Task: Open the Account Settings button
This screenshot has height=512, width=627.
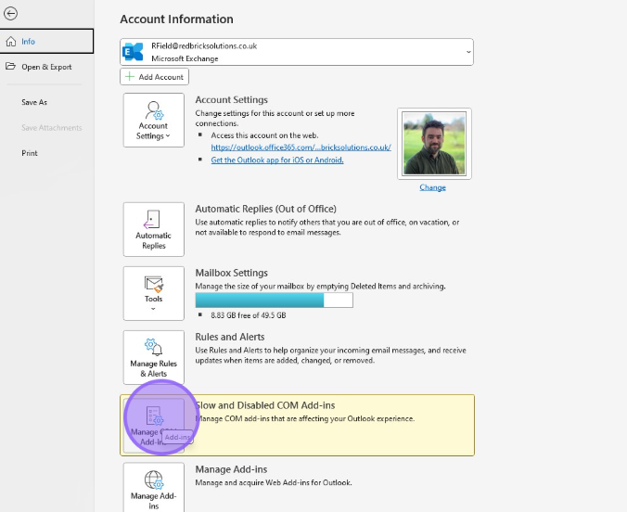Action: (x=154, y=120)
